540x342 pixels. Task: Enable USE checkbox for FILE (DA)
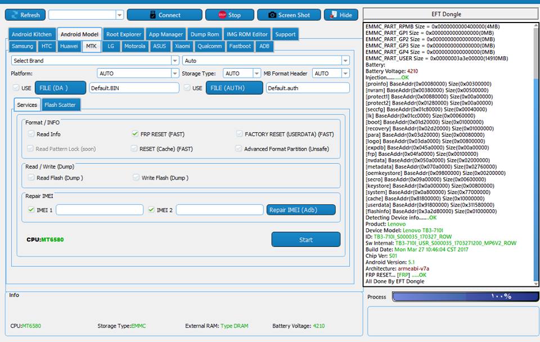[x=16, y=88]
